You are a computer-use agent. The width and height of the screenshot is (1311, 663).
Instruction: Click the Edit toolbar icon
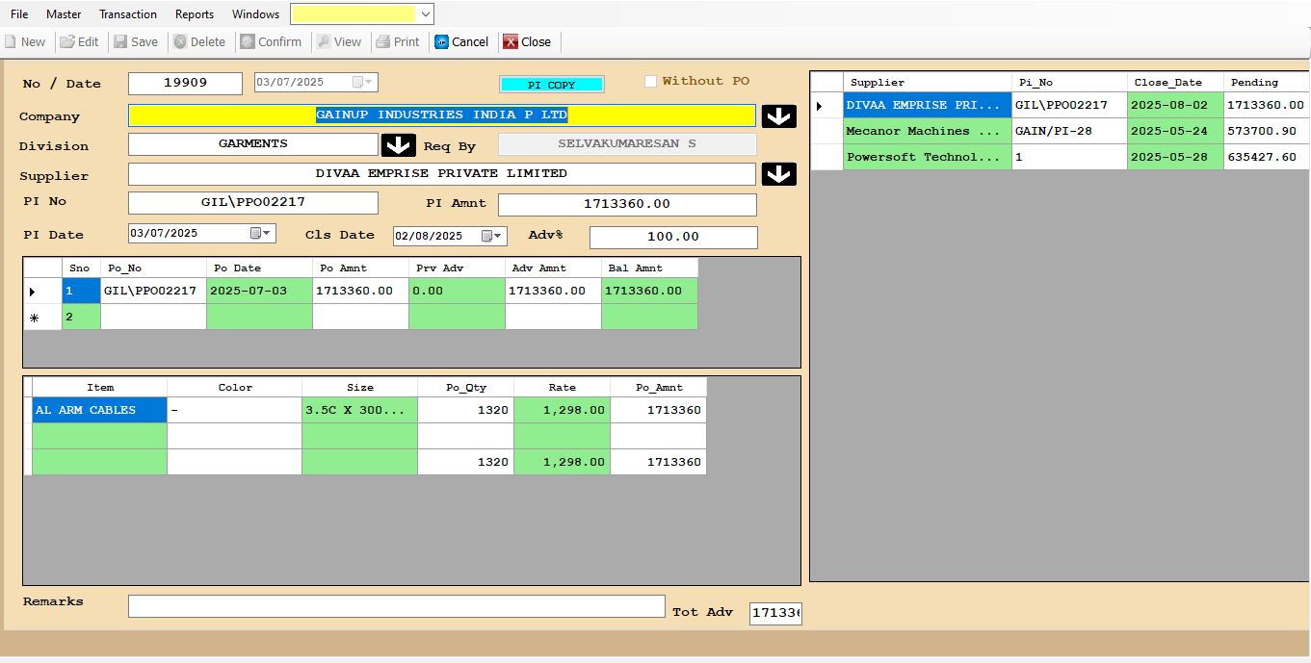[67, 42]
